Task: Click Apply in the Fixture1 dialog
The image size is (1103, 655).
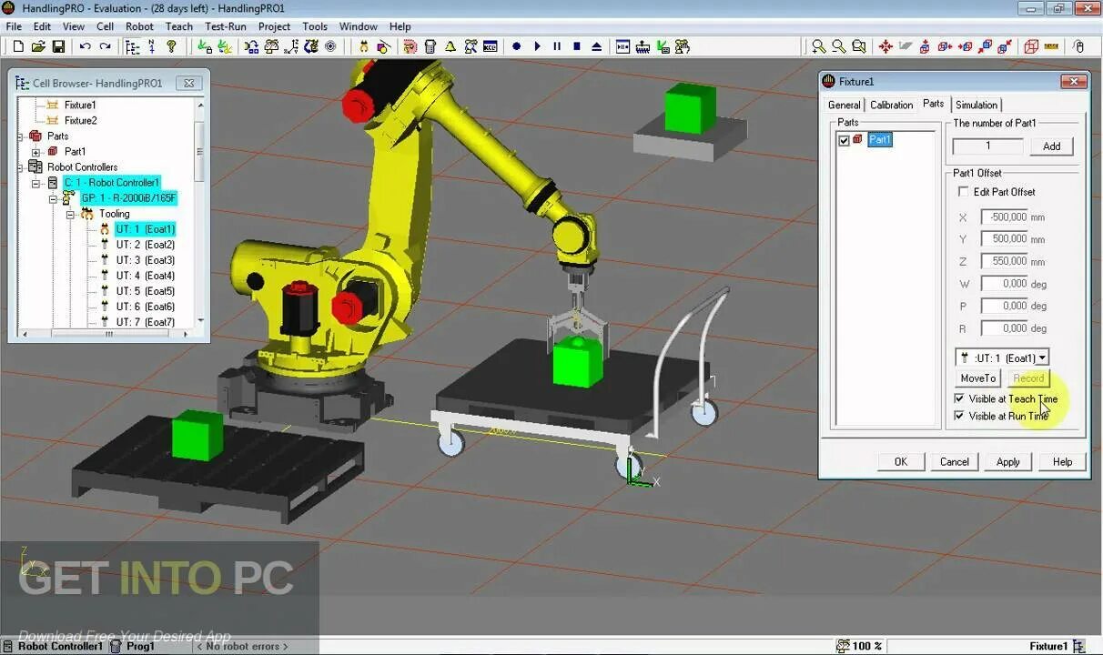Action: click(1008, 462)
